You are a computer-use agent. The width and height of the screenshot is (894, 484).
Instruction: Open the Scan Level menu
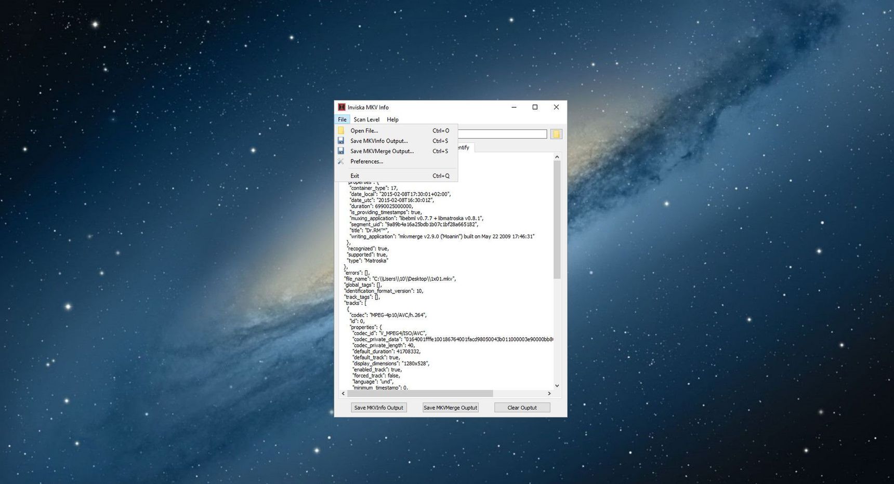[x=366, y=119]
